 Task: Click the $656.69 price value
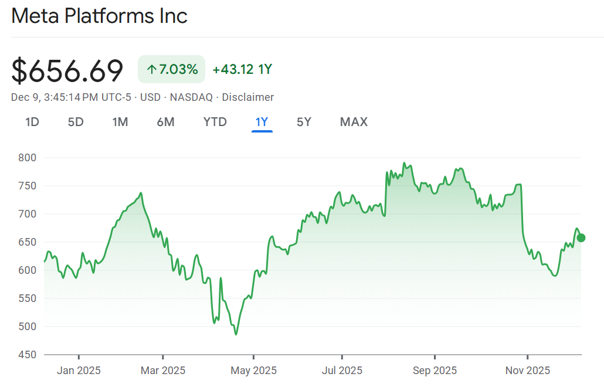[x=67, y=71]
